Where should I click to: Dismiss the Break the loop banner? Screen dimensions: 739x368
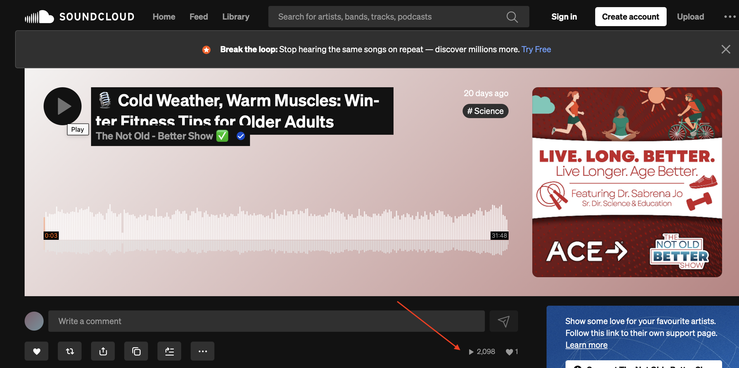[726, 49]
